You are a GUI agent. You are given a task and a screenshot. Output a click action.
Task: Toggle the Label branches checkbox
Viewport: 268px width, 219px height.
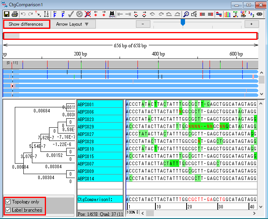[x=8, y=210]
